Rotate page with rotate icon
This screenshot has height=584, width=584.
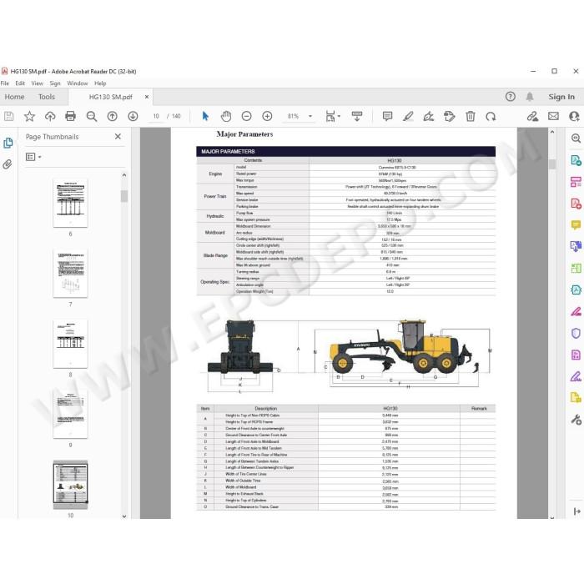491,117
